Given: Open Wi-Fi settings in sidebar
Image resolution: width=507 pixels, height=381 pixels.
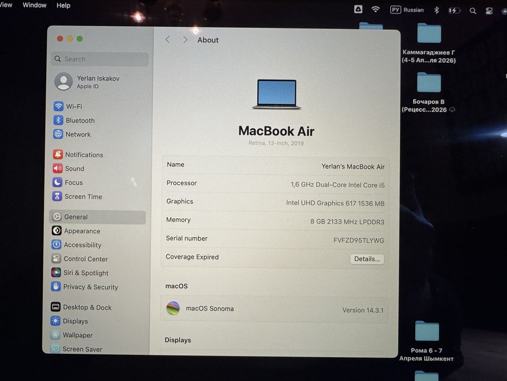Looking at the screenshot, I should coord(67,106).
